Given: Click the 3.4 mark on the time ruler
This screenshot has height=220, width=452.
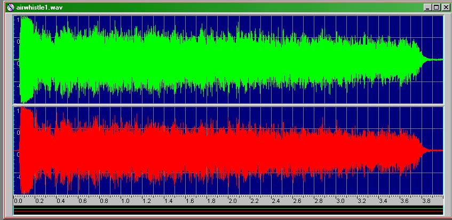Looking at the screenshot, I should click(383, 201).
